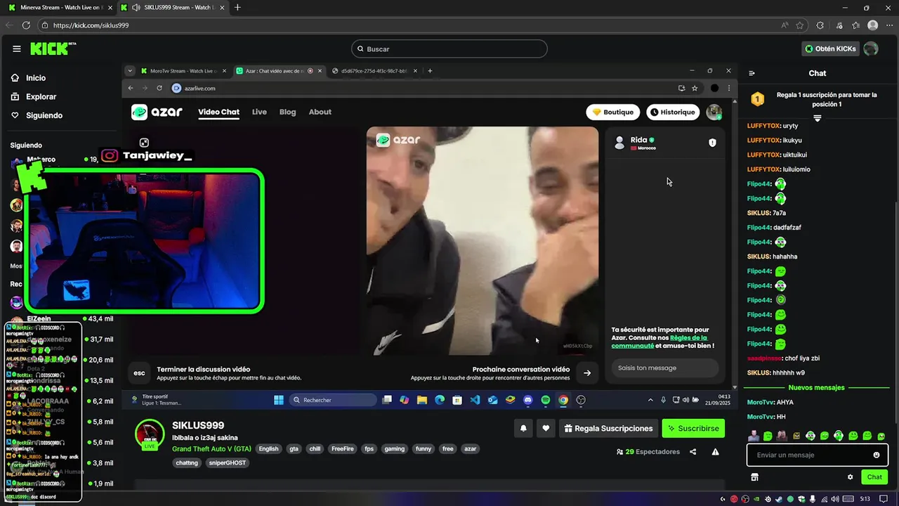Select first quick emote in chat bar
Viewport: 899px width, 506px height.
coord(754,436)
